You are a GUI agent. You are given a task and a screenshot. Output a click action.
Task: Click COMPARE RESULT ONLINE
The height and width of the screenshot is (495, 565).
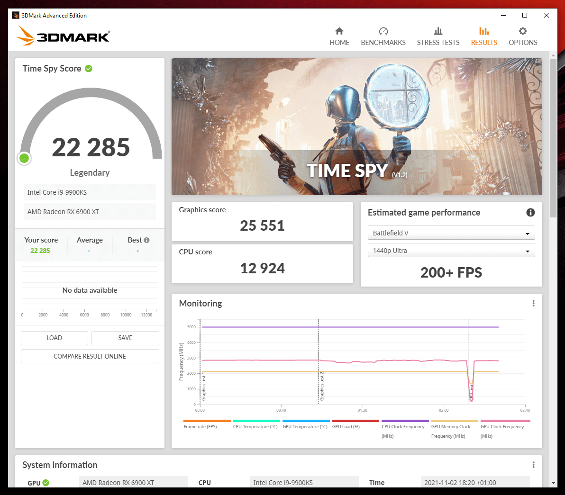click(x=90, y=356)
